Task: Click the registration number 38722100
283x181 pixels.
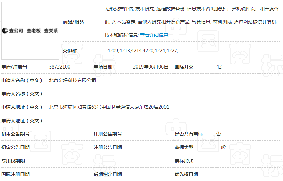Action: click(x=60, y=67)
